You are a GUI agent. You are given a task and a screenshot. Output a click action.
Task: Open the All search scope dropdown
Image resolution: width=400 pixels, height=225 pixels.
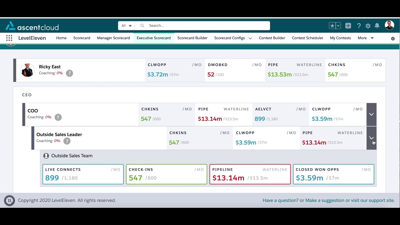126,26
